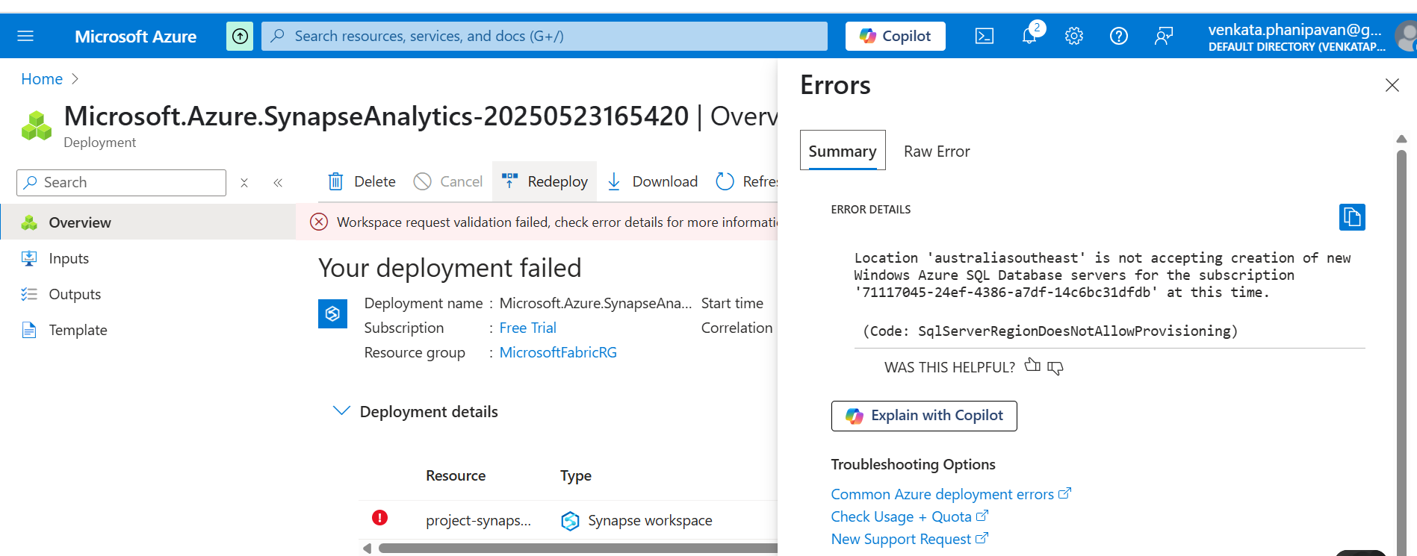Viewport: 1417px width, 556px height.
Task: Switch to the Raw Error tab
Action: (x=937, y=152)
